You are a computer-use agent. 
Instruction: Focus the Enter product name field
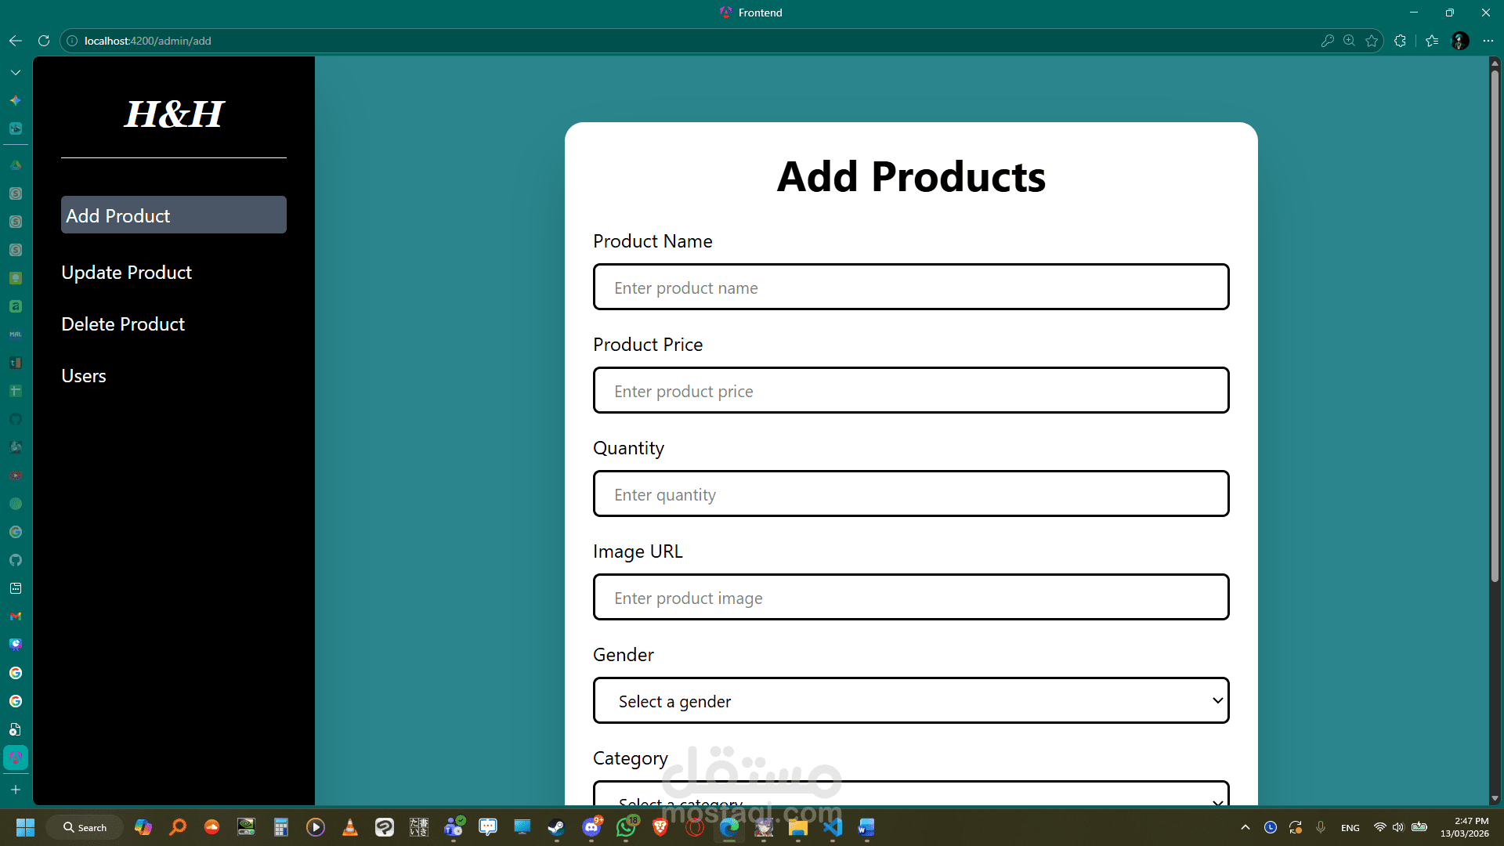click(911, 287)
